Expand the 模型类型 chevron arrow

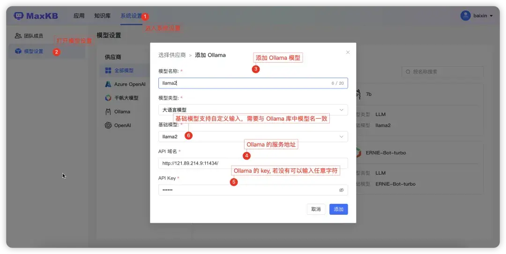pyautogui.click(x=342, y=110)
